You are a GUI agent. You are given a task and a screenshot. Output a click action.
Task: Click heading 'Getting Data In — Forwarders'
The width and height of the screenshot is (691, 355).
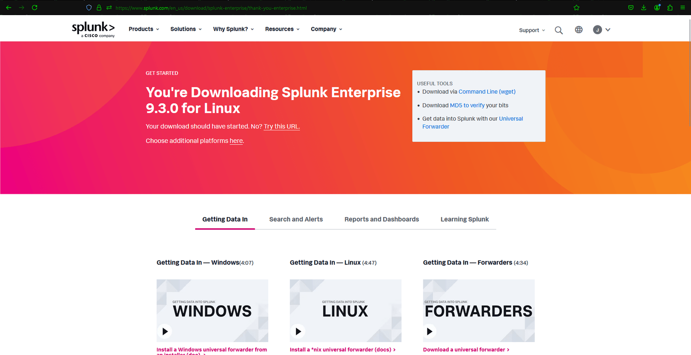point(475,263)
